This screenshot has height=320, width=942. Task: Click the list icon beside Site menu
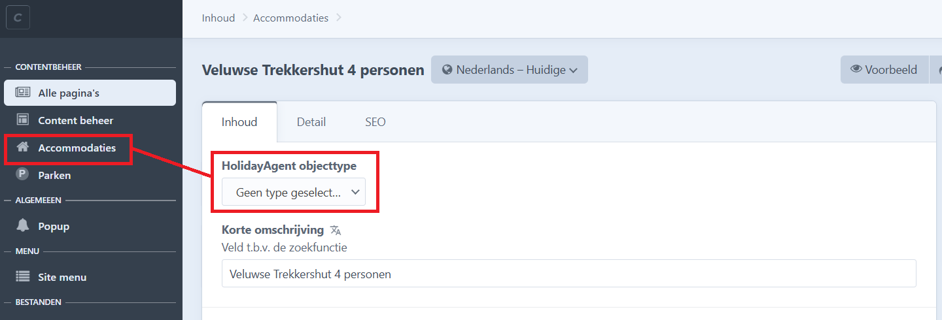coord(23,277)
